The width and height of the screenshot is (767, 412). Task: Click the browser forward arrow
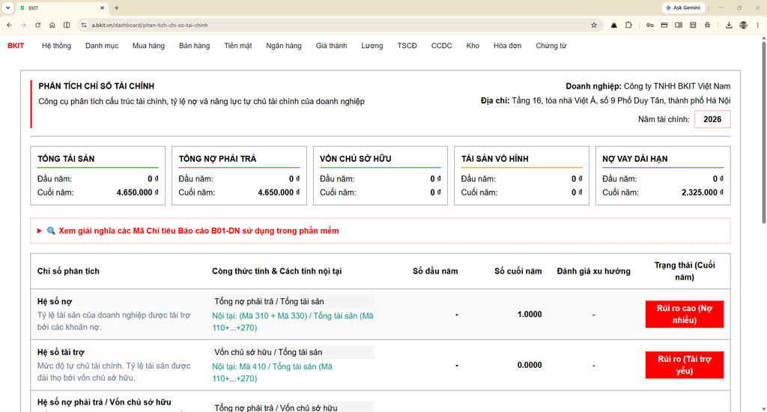point(23,25)
